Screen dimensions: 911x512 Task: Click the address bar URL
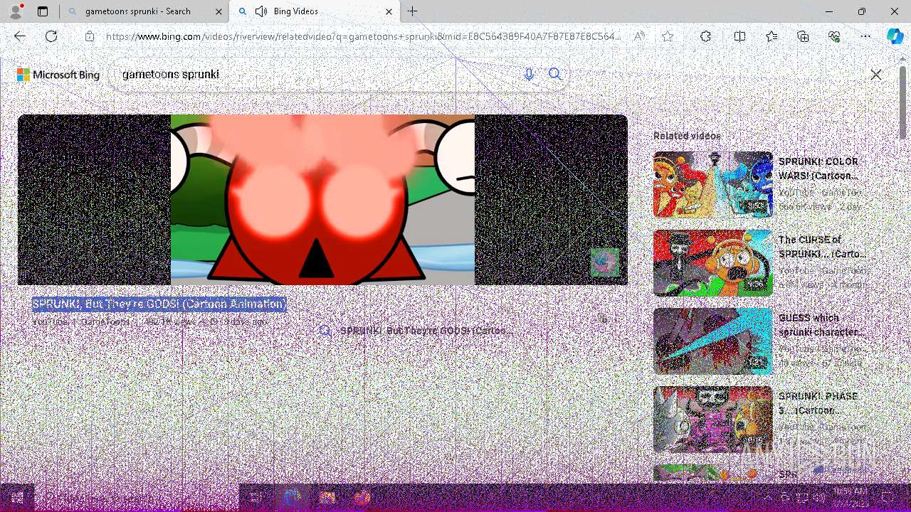363,36
